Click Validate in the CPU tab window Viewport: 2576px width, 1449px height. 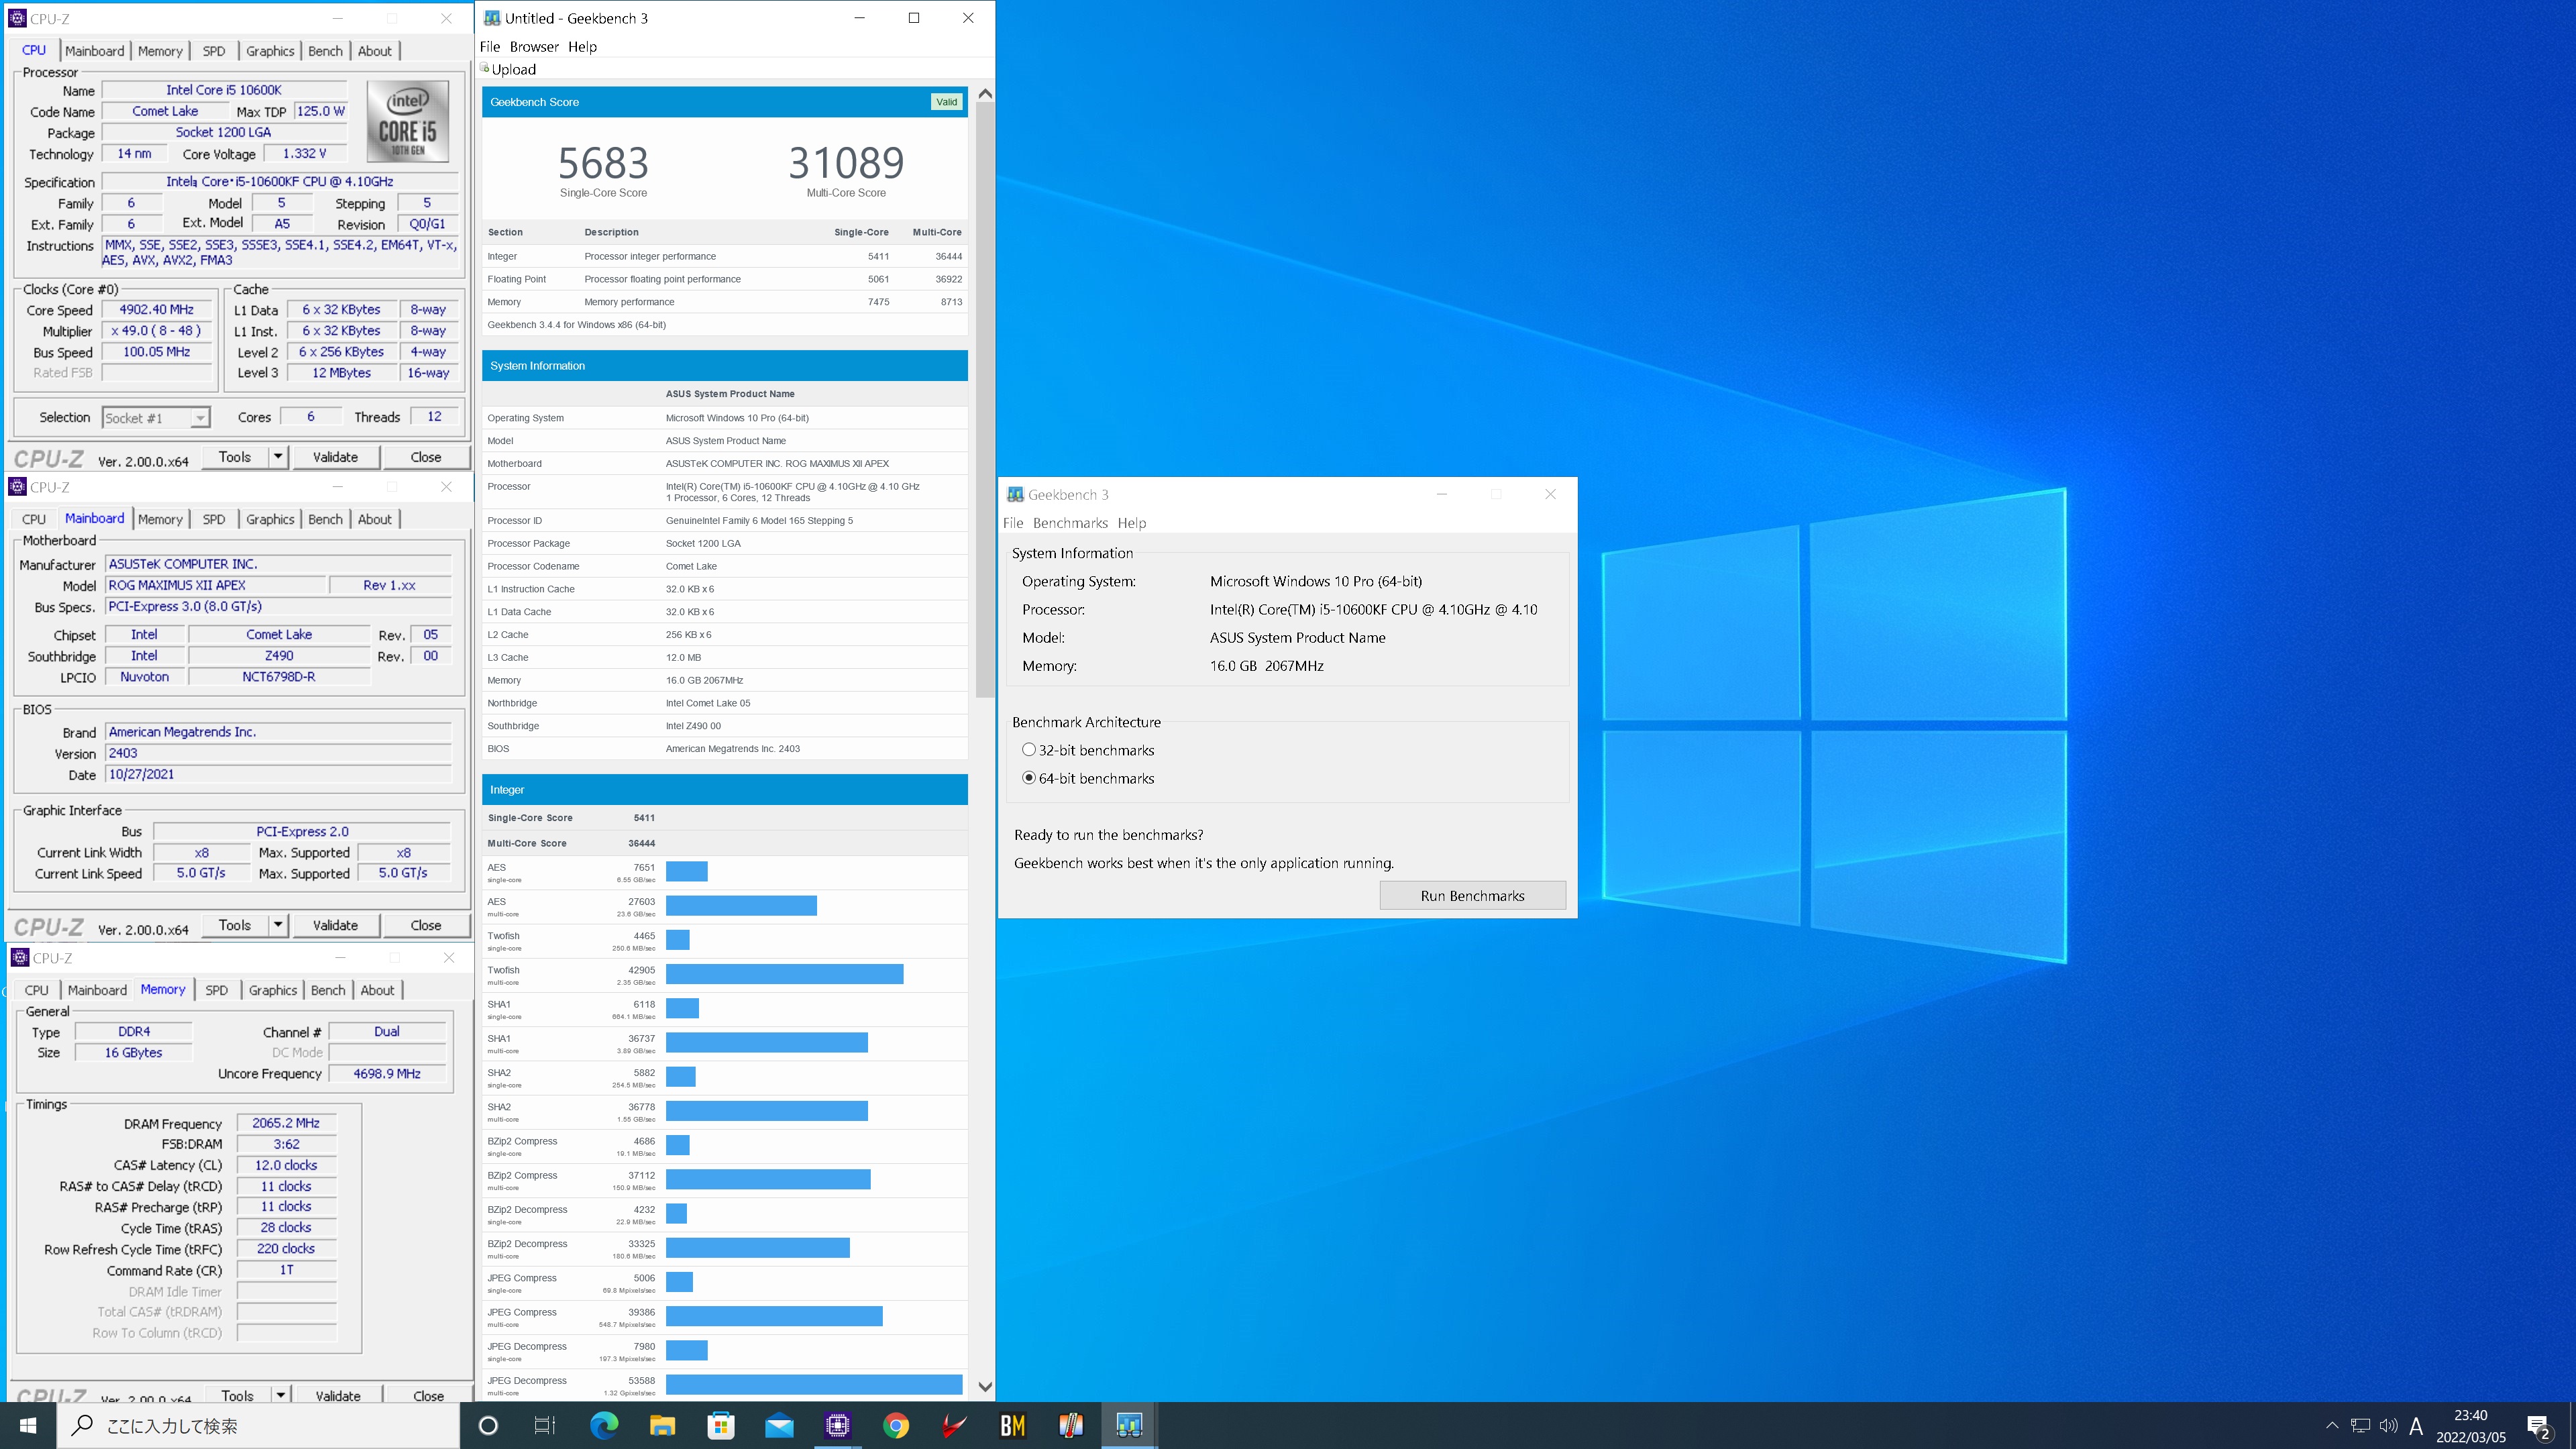coord(335,457)
